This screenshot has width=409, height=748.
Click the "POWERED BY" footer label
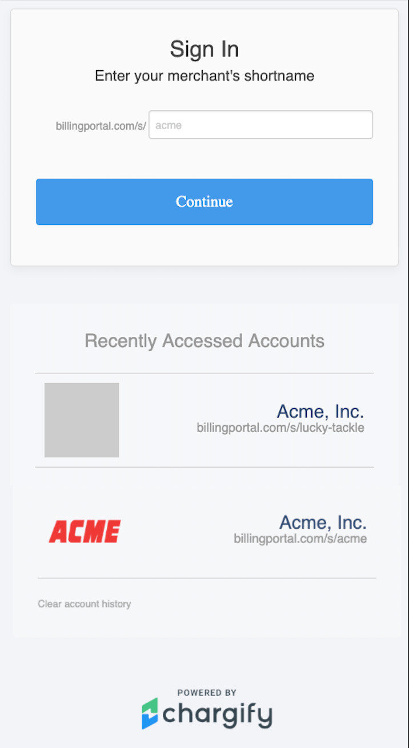point(207,693)
